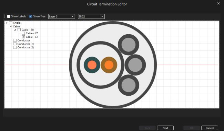Select the bottom gray conductor in diagram
The image size is (224, 131).
coord(129,85)
